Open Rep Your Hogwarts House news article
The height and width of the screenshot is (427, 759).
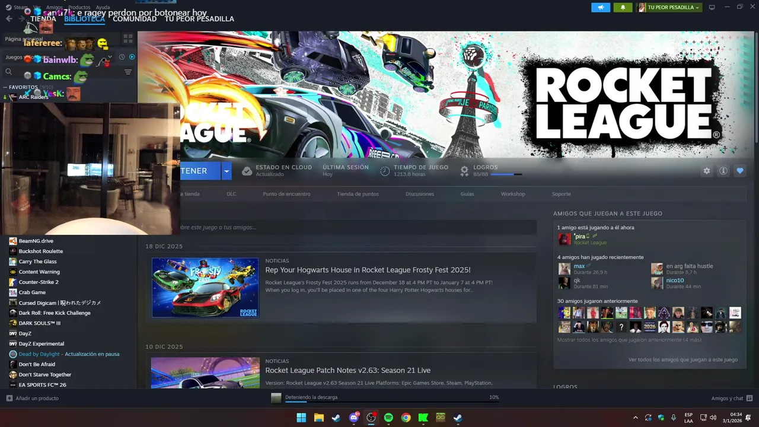click(x=368, y=270)
